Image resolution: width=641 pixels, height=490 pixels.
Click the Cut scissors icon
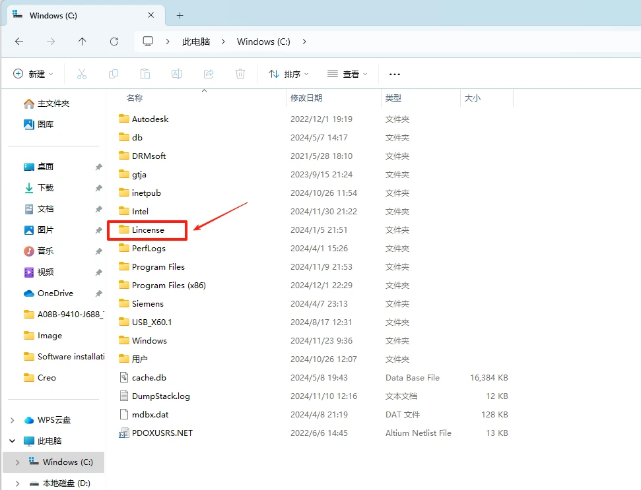click(82, 74)
